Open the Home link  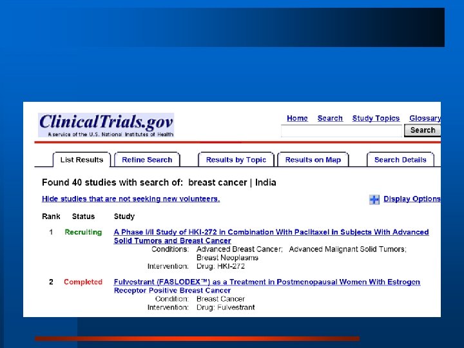click(x=297, y=119)
